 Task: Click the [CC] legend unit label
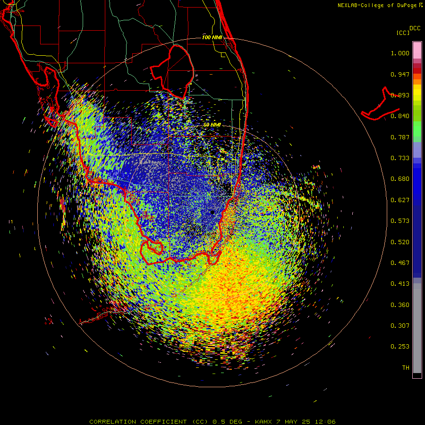click(x=403, y=33)
